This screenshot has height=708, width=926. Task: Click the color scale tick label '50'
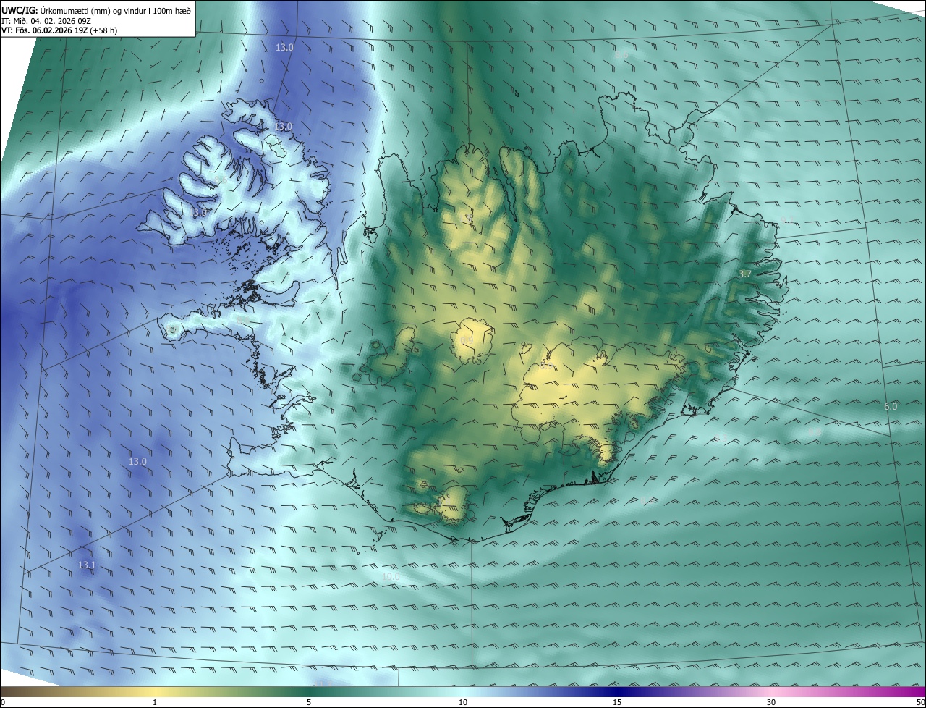point(921,702)
